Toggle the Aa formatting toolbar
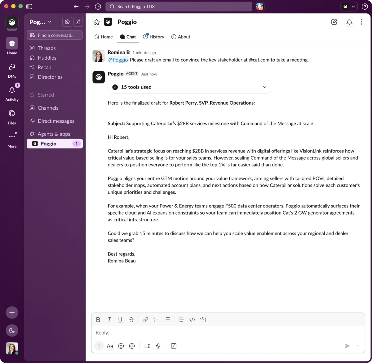The image size is (372, 363). coord(110,346)
